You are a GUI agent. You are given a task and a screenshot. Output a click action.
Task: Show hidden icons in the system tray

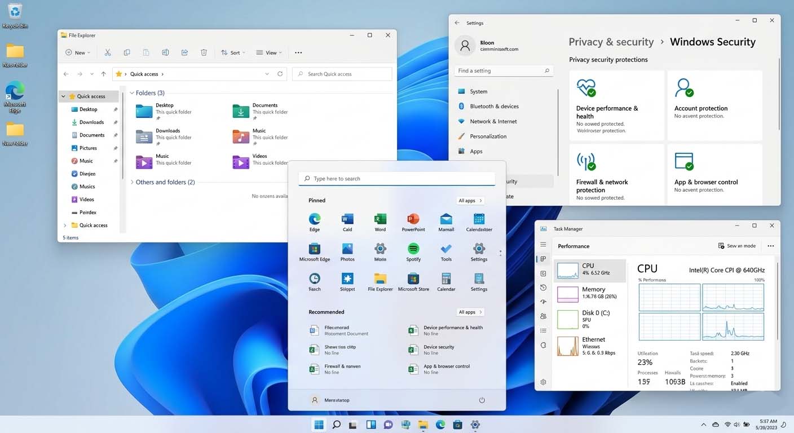703,424
